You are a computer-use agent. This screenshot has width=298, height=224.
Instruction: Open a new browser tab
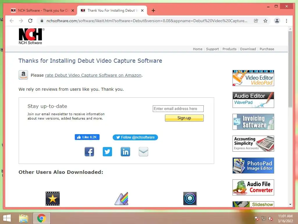coord(153,10)
